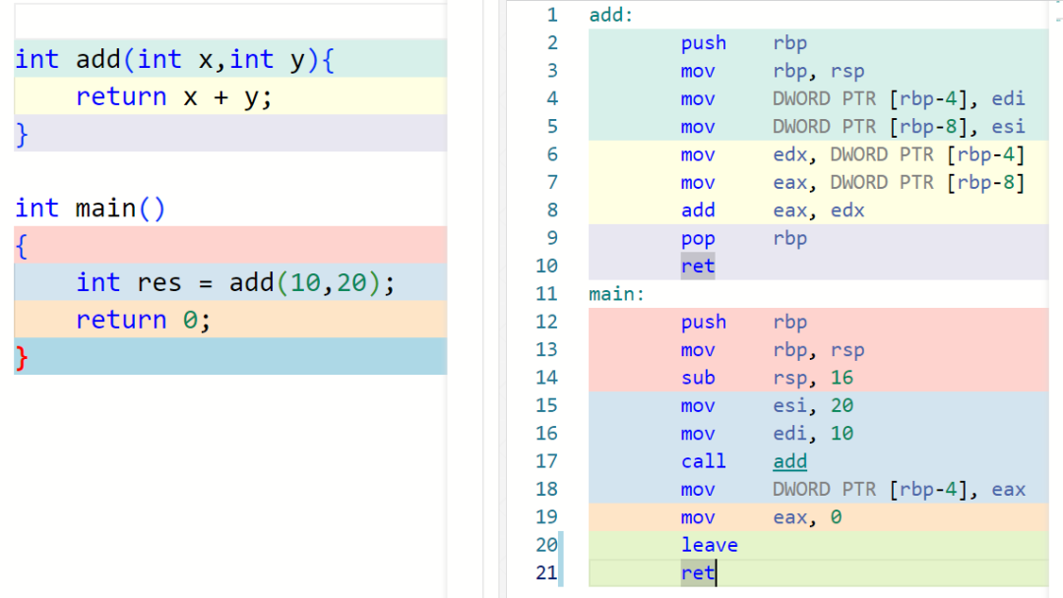Screen dimensions: 1063x598
Task: Click the "int main()" declaration
Action: pos(91,208)
